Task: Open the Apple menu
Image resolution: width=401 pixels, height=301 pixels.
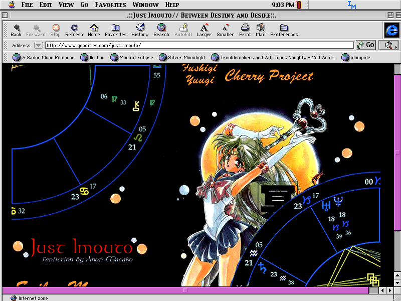Action: coord(11,5)
